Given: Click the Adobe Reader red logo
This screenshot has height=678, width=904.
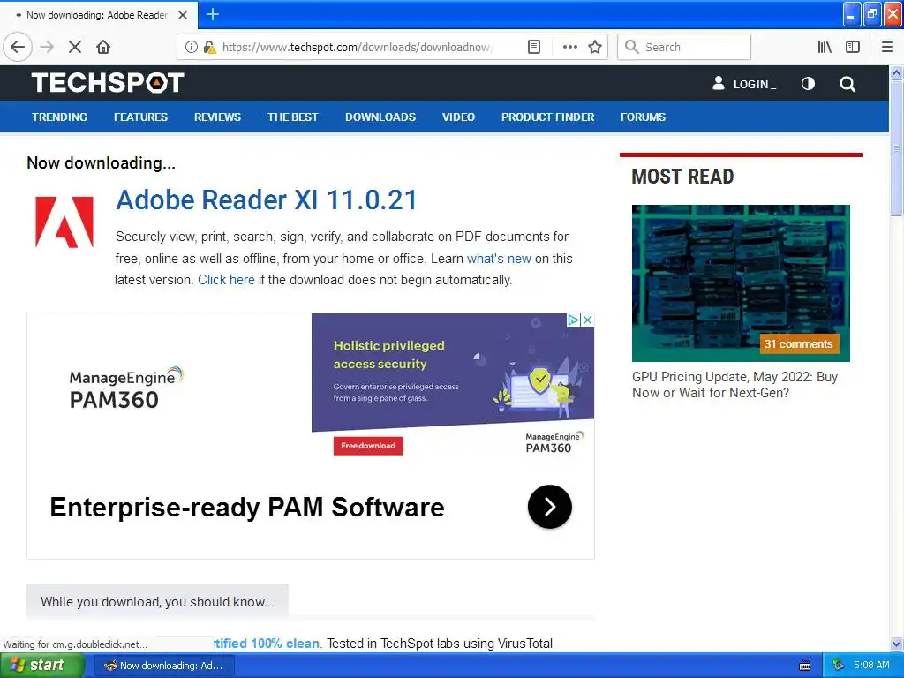Looking at the screenshot, I should [64, 222].
